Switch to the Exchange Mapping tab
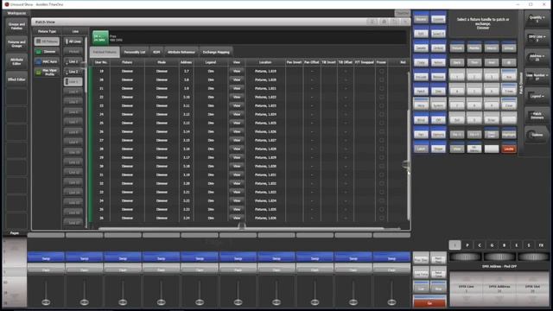553x311 pixels. (216, 52)
